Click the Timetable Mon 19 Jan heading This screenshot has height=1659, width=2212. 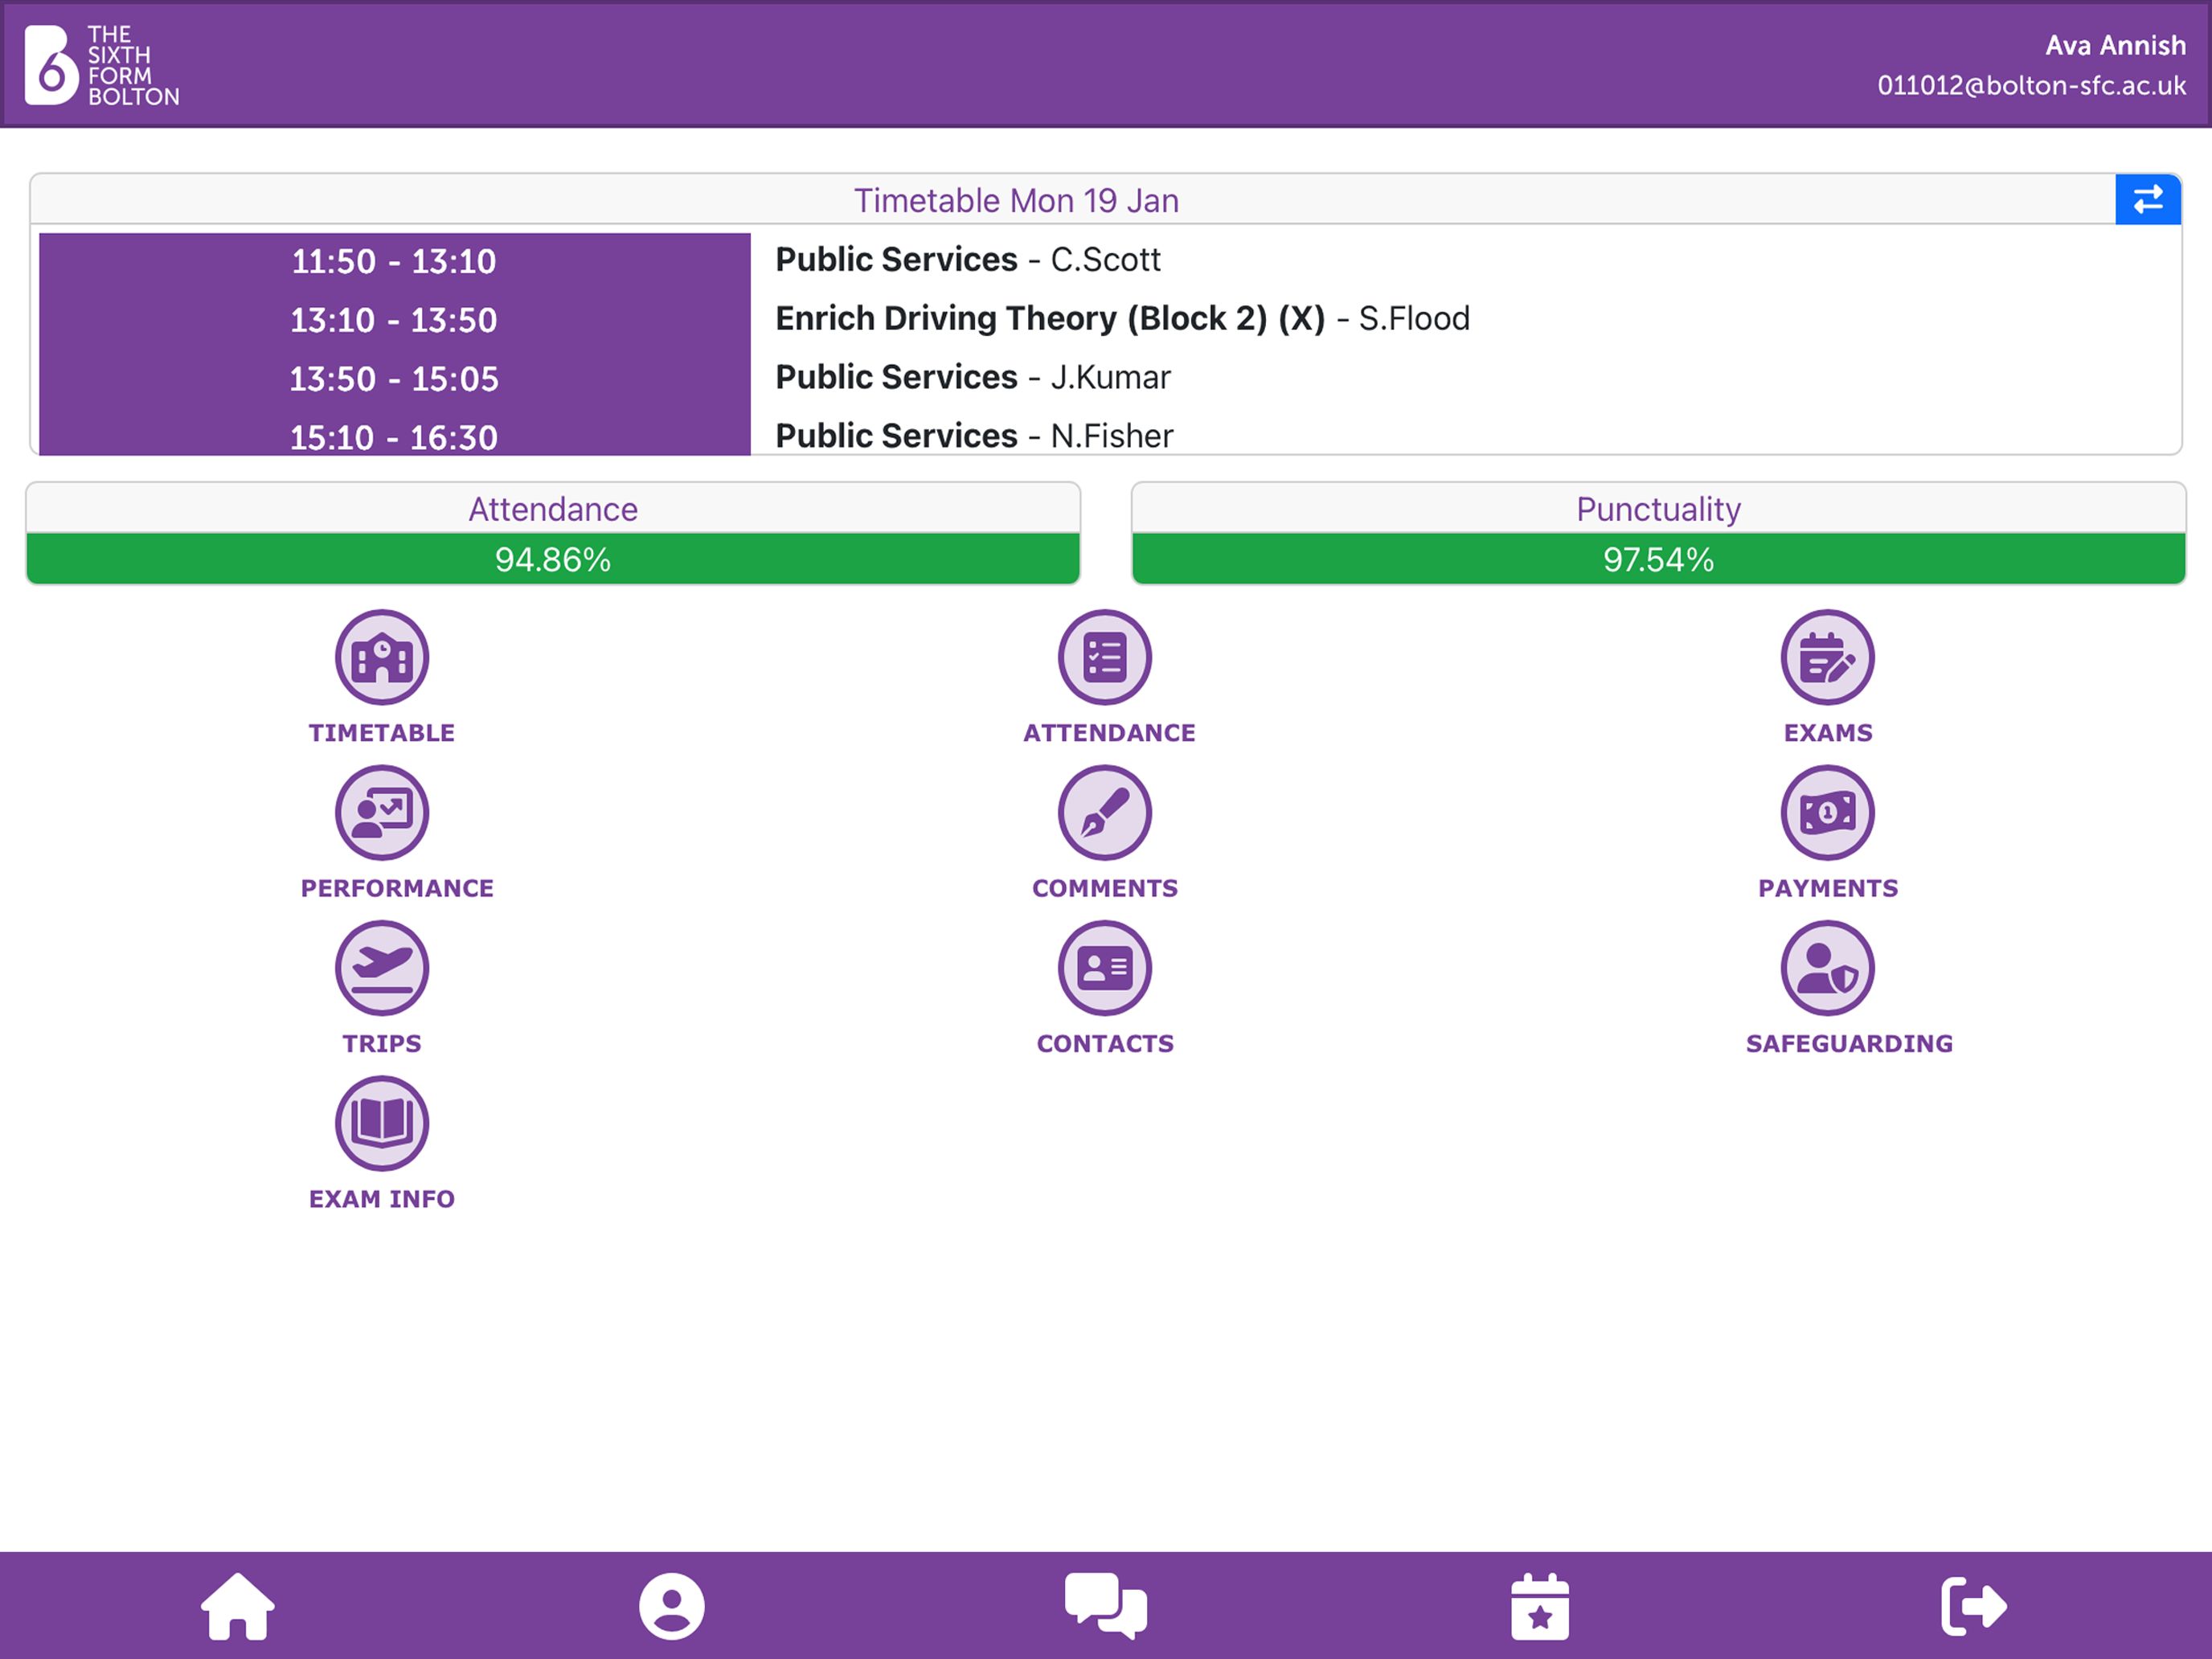point(1016,200)
